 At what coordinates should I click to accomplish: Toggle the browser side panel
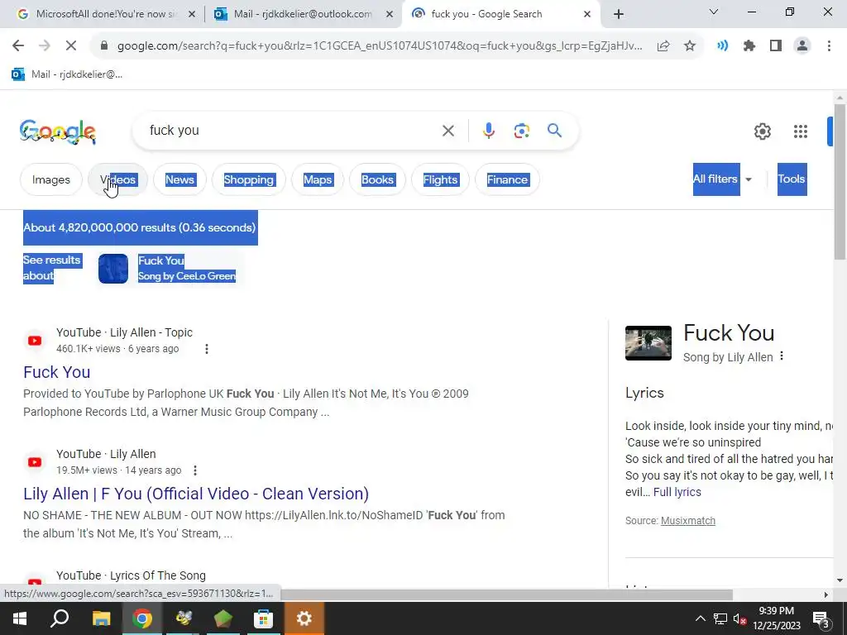(776, 46)
